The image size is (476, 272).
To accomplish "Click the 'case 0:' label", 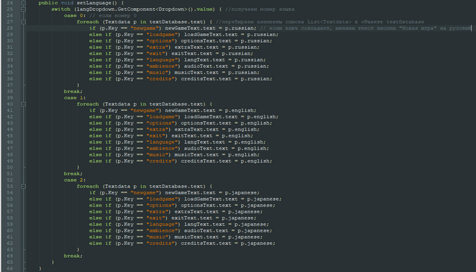I will click(x=75, y=16).
